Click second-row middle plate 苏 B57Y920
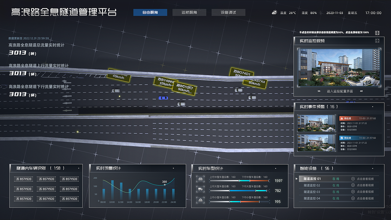This screenshot has width=391, height=220. point(47,189)
